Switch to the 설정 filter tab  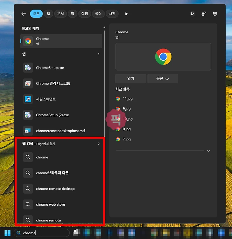pyautogui.click(x=85, y=14)
